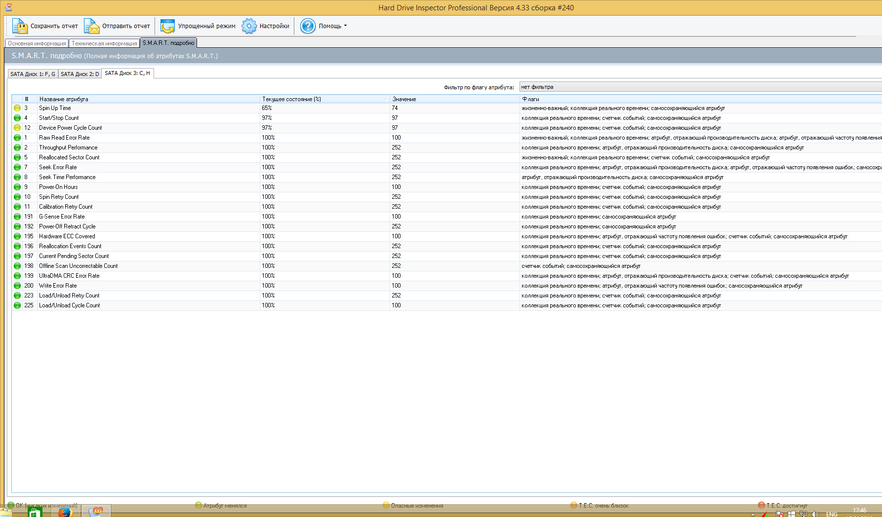Sort by Название атрибута column header
This screenshot has height=517, width=882.
[149, 99]
